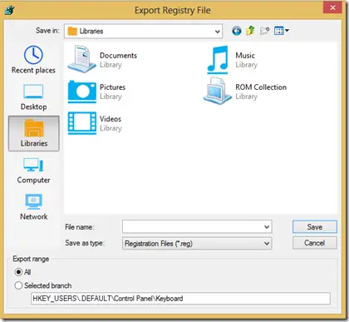Select the Videos library
This screenshot has height=322, width=349.
[95, 123]
